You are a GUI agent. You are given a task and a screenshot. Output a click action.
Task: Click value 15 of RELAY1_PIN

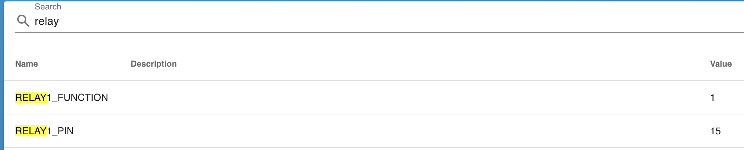[715, 131]
